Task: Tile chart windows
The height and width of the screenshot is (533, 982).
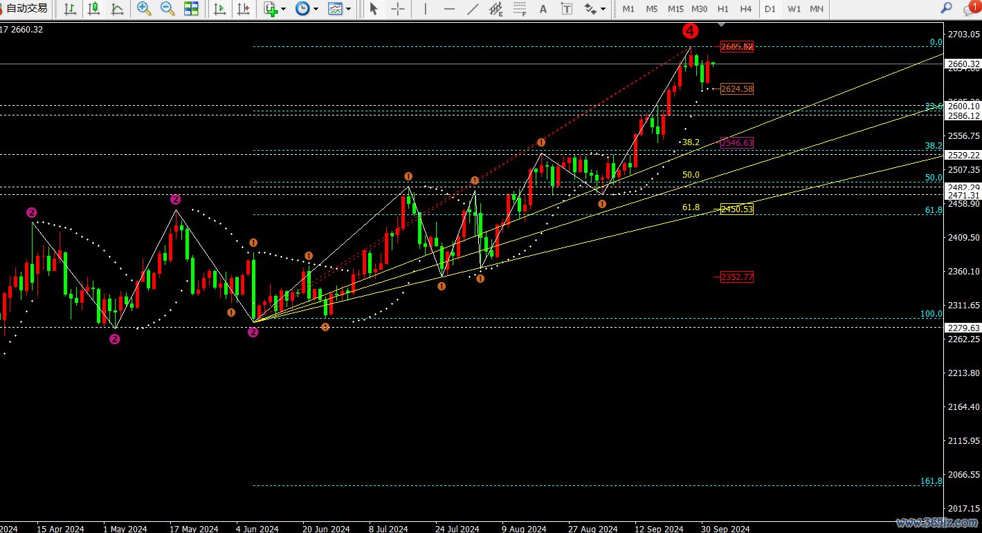Action: 191,9
